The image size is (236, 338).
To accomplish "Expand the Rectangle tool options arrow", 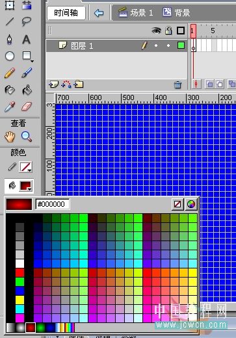I will click(32, 61).
